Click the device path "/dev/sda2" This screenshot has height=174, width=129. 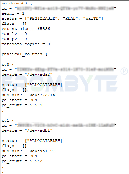39,74
